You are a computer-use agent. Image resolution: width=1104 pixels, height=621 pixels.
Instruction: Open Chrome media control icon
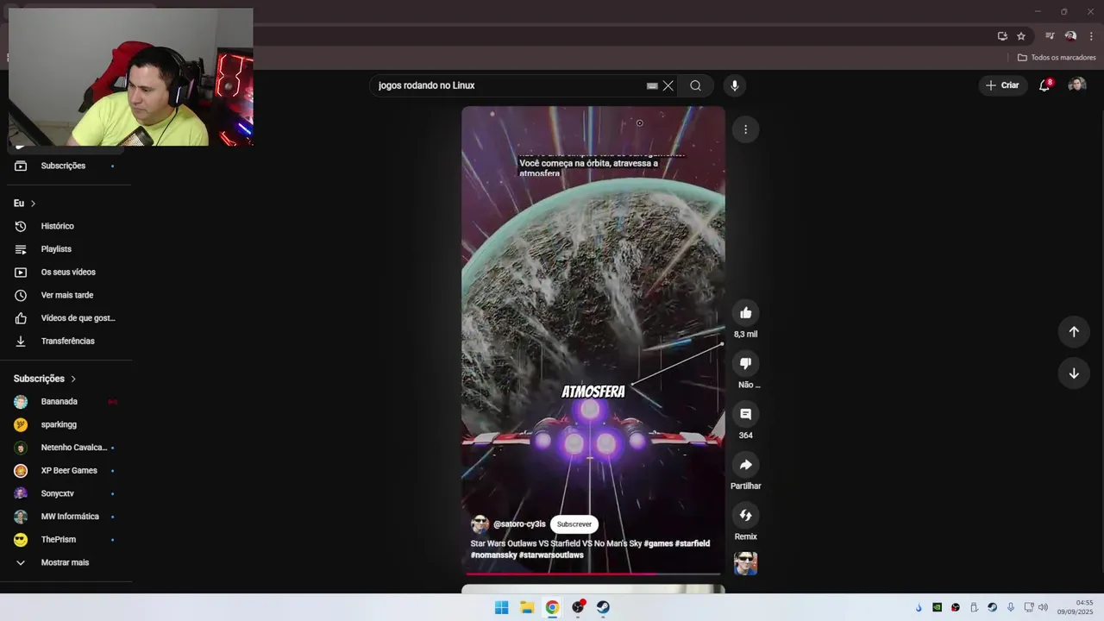(x=1050, y=36)
